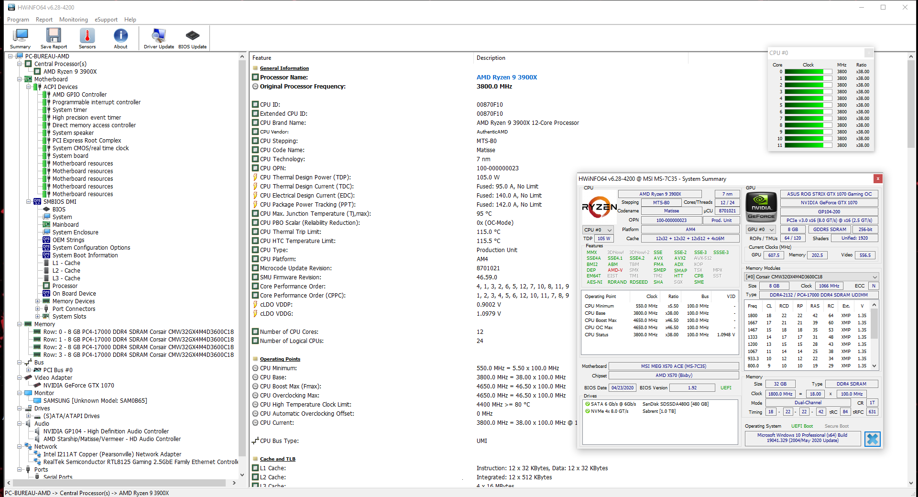Select the Intel I211AT Network Adapter entry

[112, 454]
